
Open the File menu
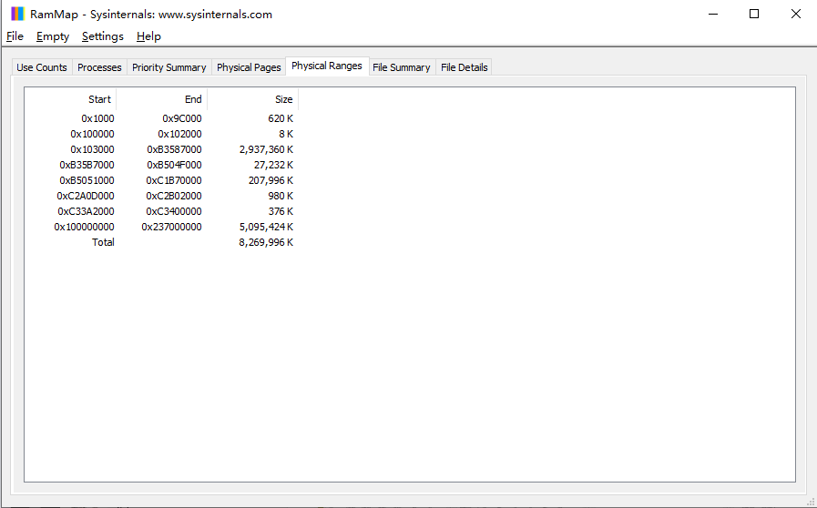(15, 36)
